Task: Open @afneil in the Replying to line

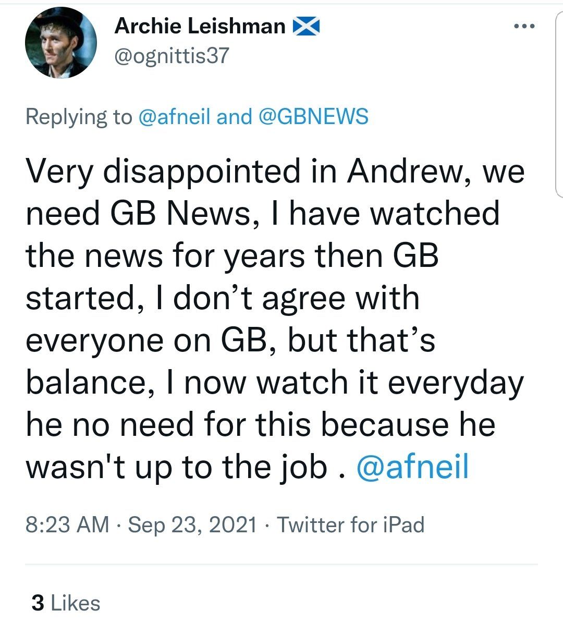Action: [175, 116]
